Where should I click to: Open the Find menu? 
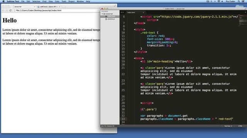pos(44,1)
